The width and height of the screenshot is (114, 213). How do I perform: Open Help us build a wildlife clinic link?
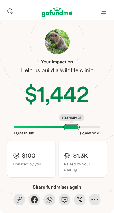coord(57,70)
